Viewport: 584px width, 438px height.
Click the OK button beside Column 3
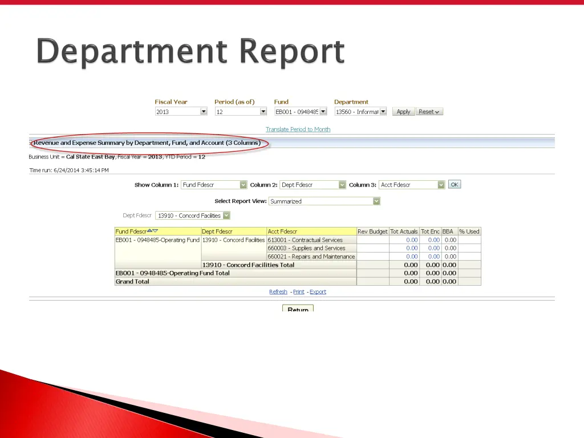click(x=455, y=184)
